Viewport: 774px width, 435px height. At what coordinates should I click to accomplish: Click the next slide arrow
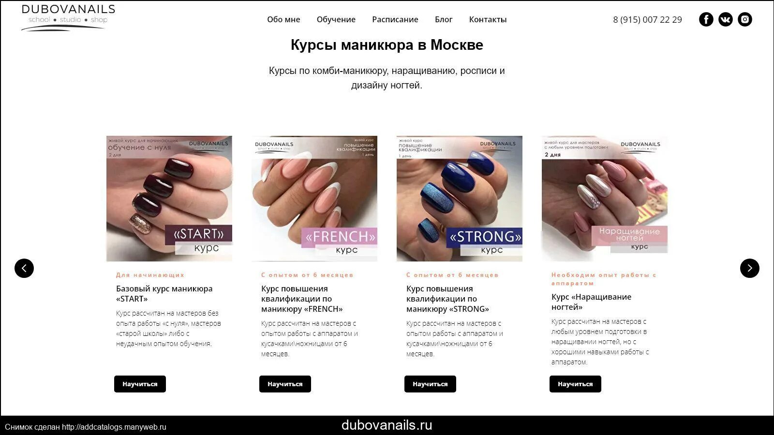point(749,268)
